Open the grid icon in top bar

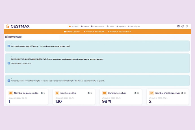pos(178,26)
